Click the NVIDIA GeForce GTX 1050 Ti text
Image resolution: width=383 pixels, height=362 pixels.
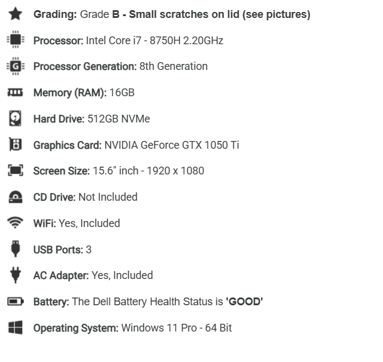pyautogui.click(x=172, y=145)
